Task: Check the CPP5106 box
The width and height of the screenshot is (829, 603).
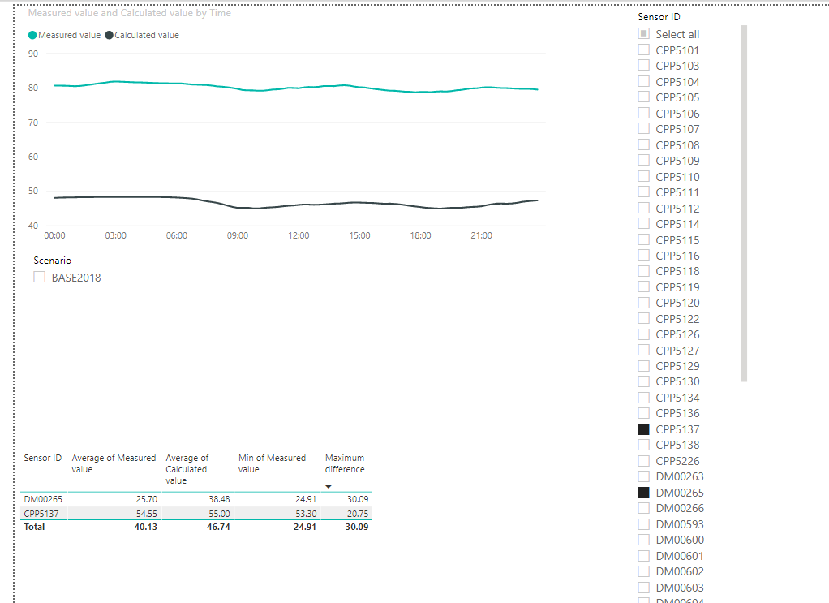Action: (x=643, y=113)
